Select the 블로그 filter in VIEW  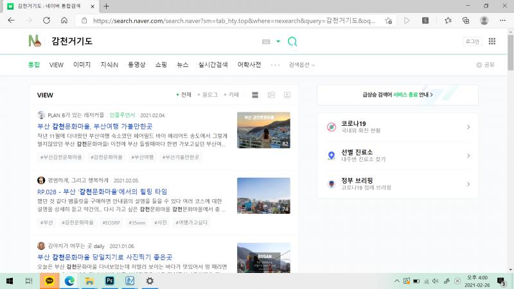208,94
